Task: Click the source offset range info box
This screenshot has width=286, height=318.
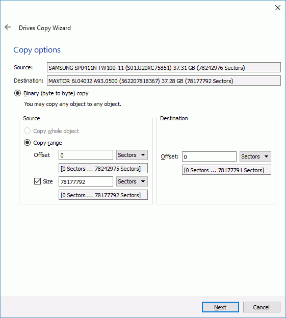Action: (103, 169)
